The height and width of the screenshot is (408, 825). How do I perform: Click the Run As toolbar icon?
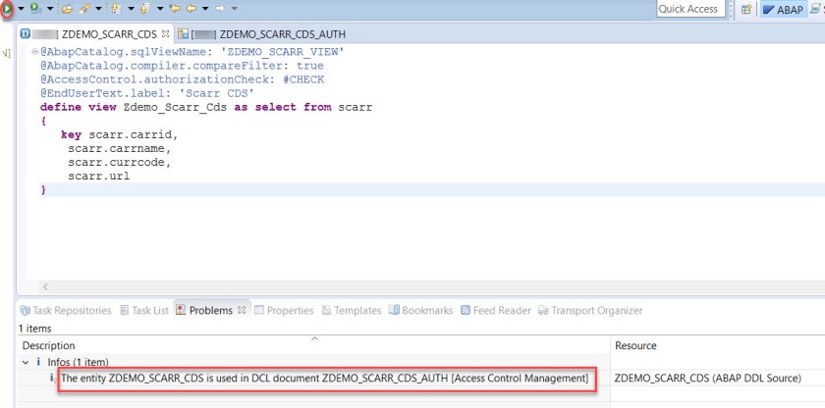pos(35,9)
